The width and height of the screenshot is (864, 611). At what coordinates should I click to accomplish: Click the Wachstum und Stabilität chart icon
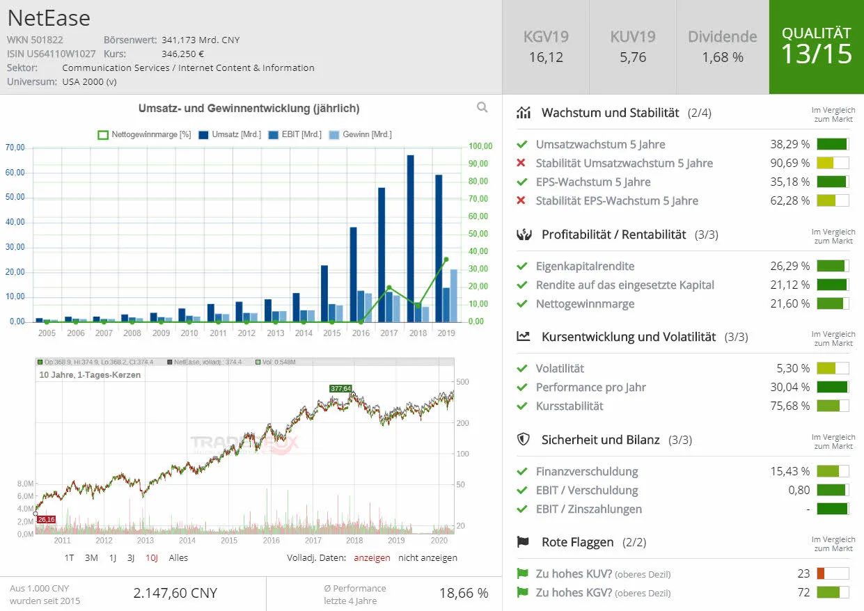pos(524,113)
